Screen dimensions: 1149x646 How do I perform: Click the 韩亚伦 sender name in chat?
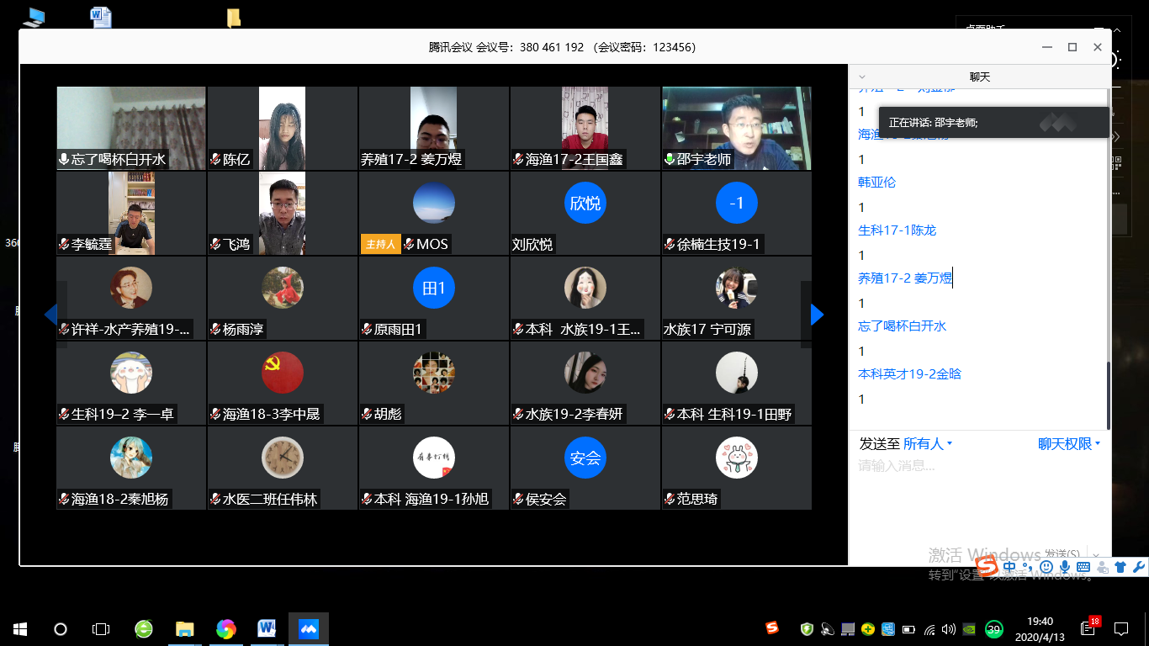click(876, 183)
